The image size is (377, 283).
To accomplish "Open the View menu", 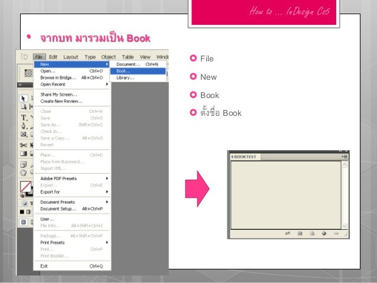I will pos(145,57).
